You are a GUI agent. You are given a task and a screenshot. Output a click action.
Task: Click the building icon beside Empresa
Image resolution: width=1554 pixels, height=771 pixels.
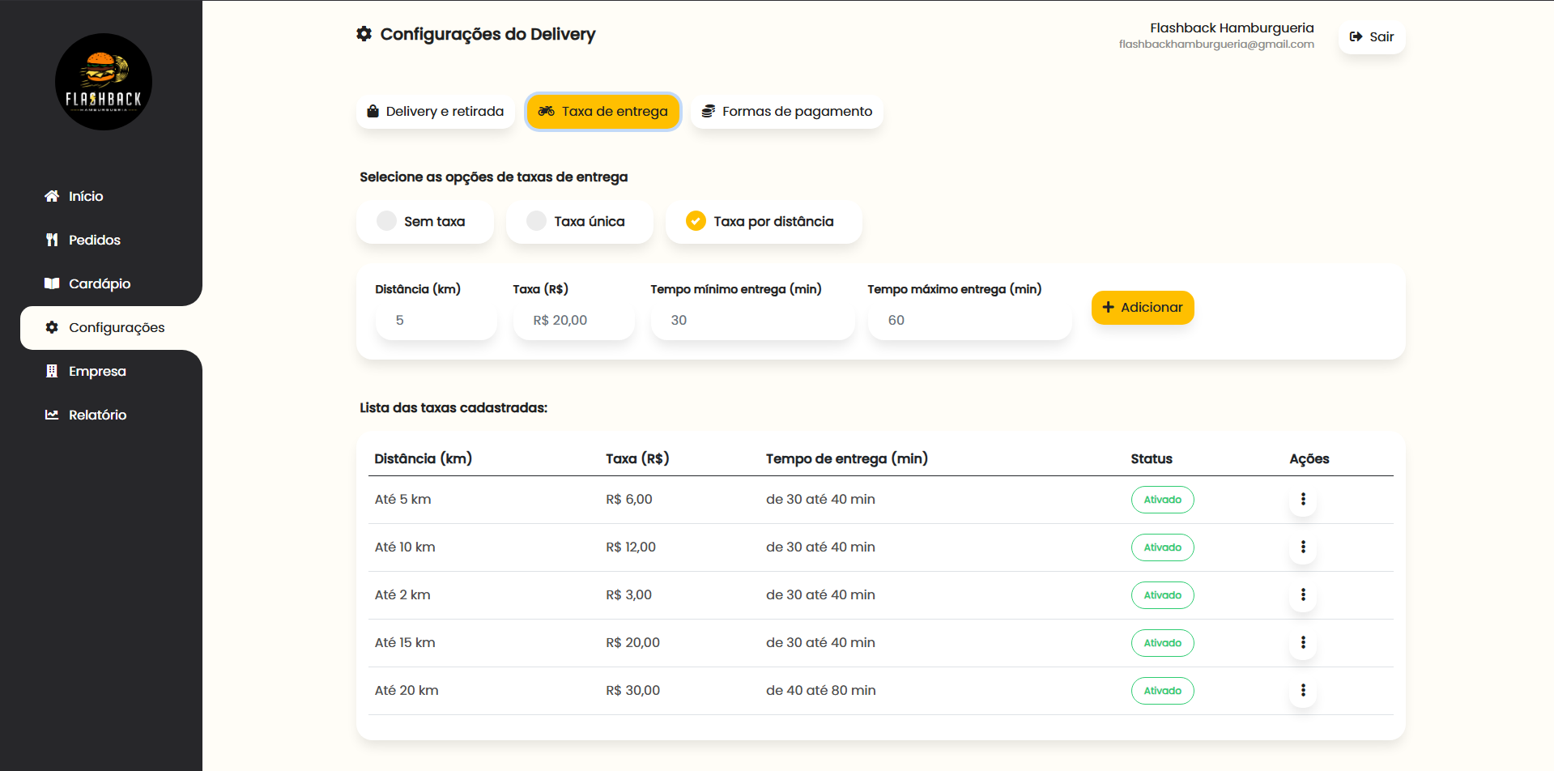(x=52, y=371)
